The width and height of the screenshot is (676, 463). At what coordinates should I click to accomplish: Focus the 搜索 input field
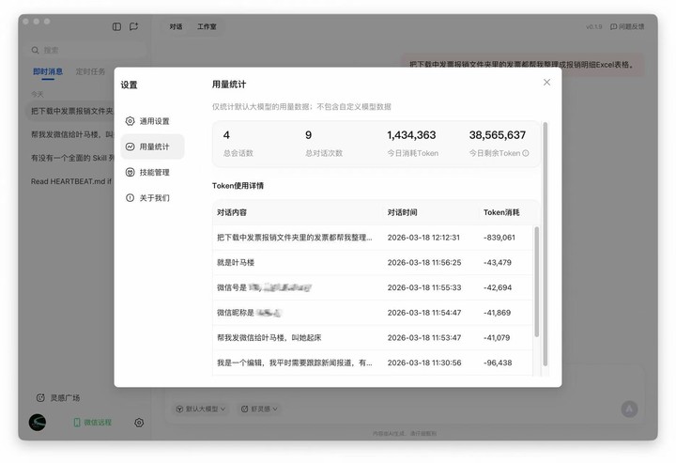point(85,51)
